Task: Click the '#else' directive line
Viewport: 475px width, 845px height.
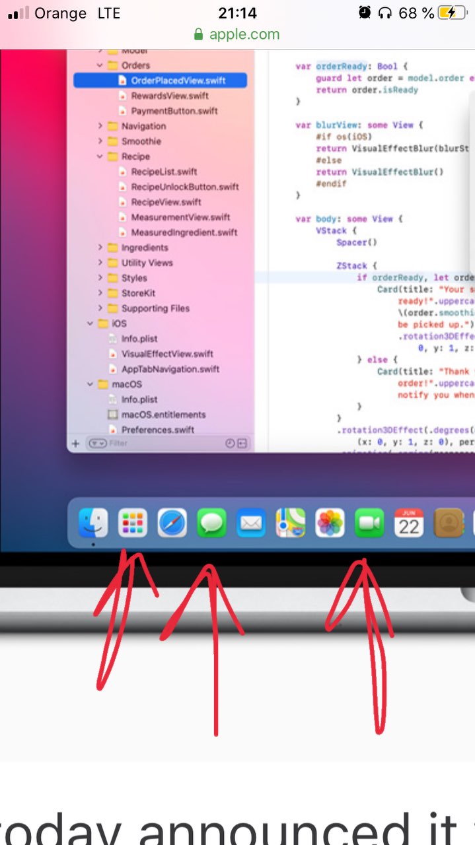Action: click(328, 160)
